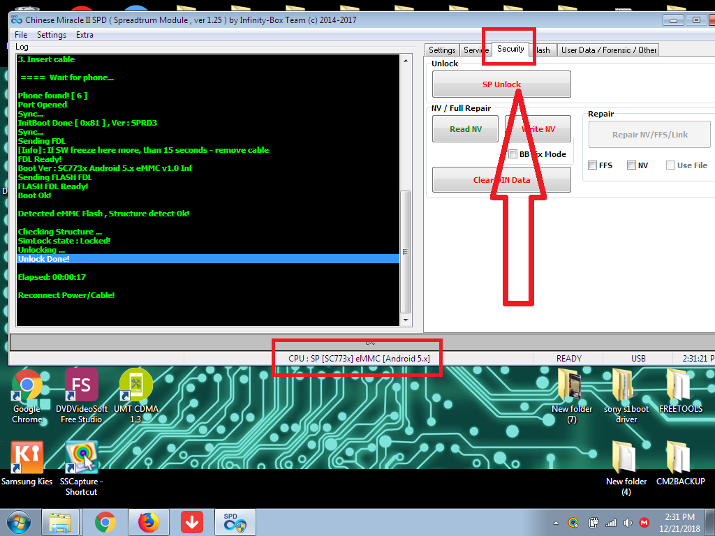Open Samsung Kies desktop shortcut

pos(27,463)
